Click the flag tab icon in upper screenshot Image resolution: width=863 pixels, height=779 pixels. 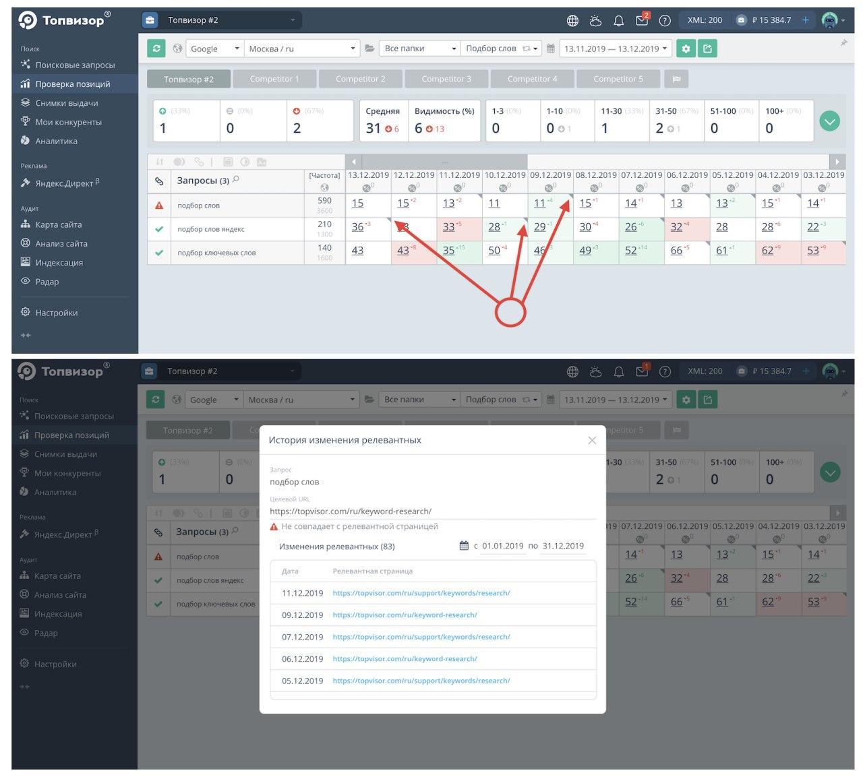tap(676, 79)
